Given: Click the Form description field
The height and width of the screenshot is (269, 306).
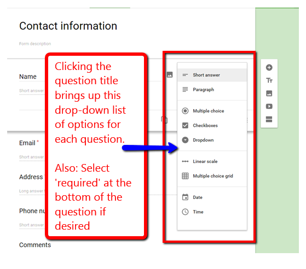Looking at the screenshot, I should (x=35, y=44).
